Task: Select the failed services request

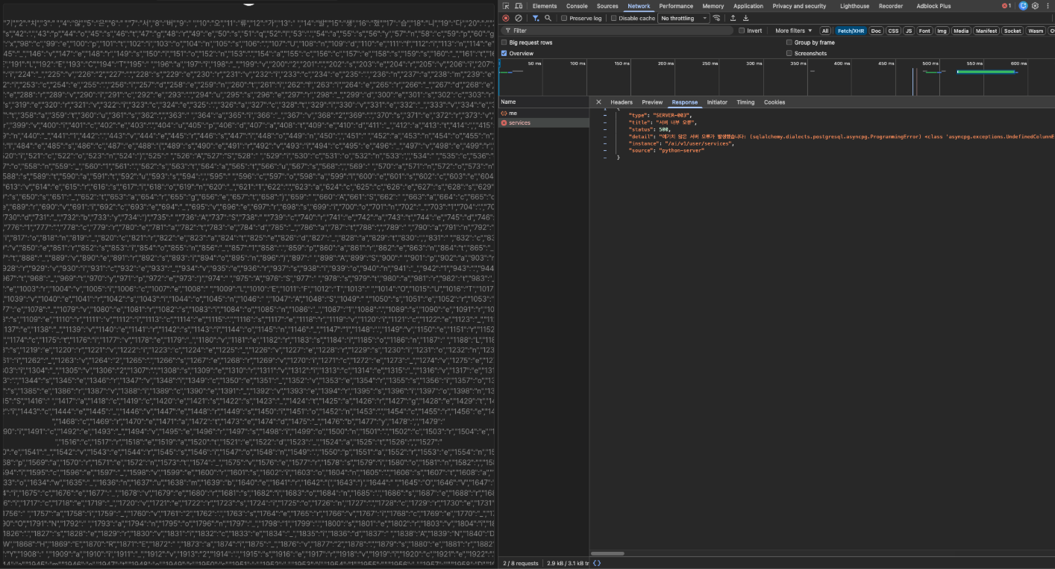Action: pos(519,122)
